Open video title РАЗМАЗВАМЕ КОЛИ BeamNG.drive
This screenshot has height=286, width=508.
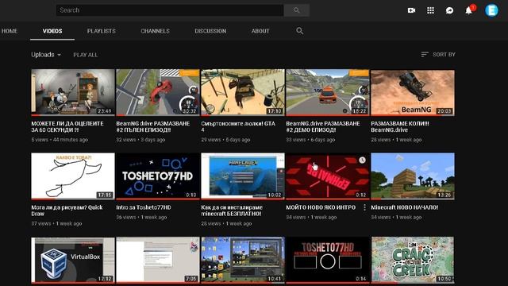coord(400,127)
